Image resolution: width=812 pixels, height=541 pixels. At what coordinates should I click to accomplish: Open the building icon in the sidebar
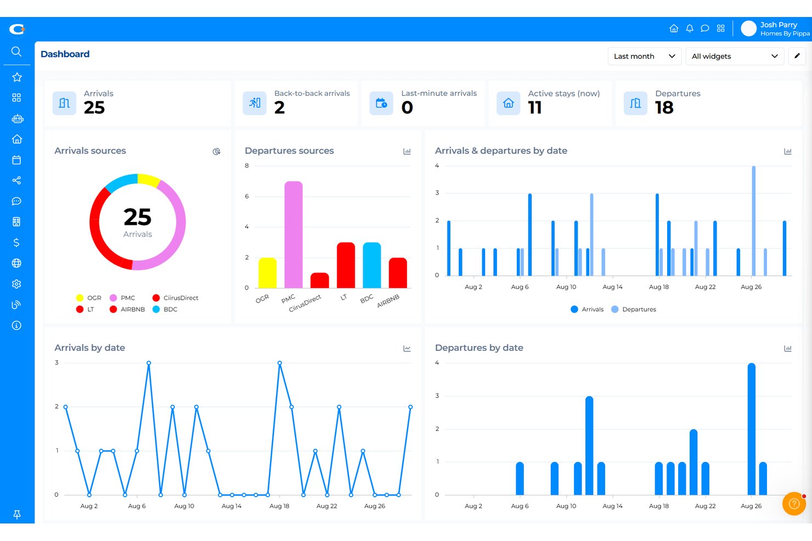coord(16,222)
